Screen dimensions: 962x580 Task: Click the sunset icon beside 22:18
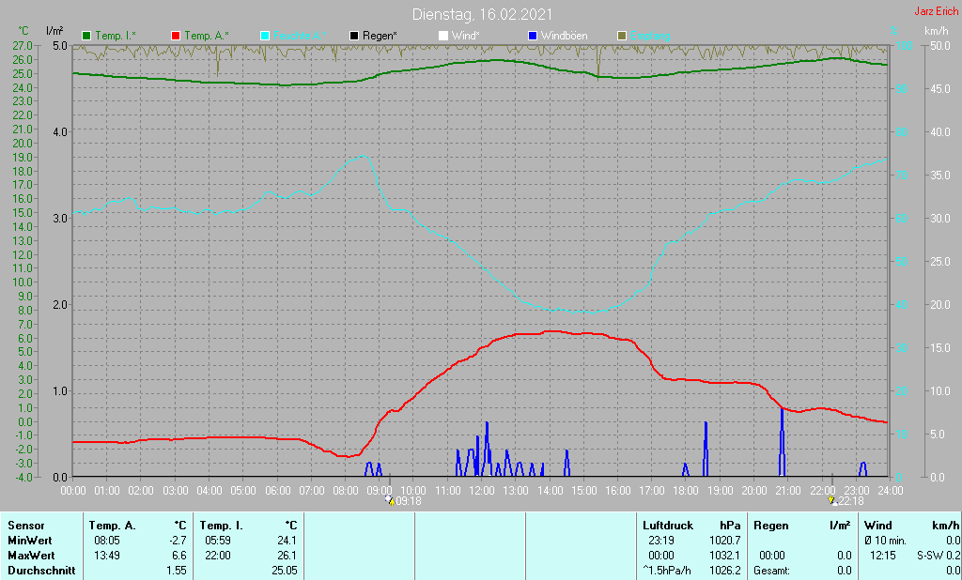(832, 501)
